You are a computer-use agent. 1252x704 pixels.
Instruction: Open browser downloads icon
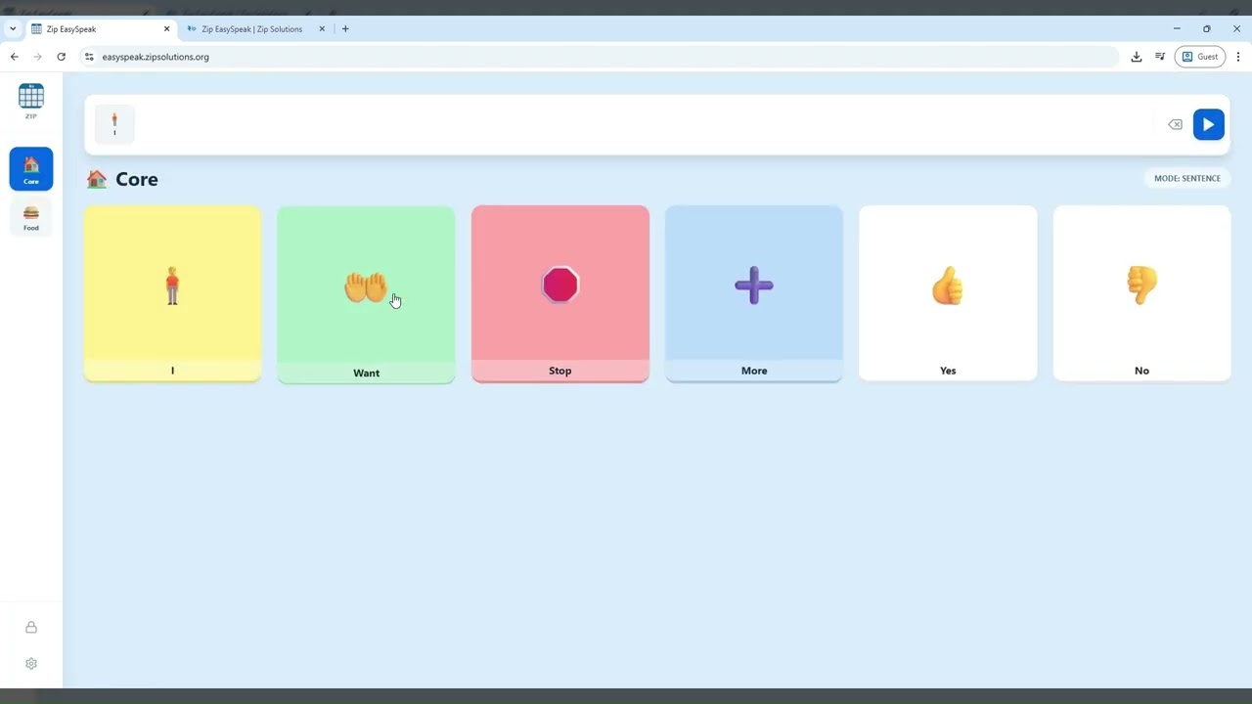click(x=1136, y=57)
